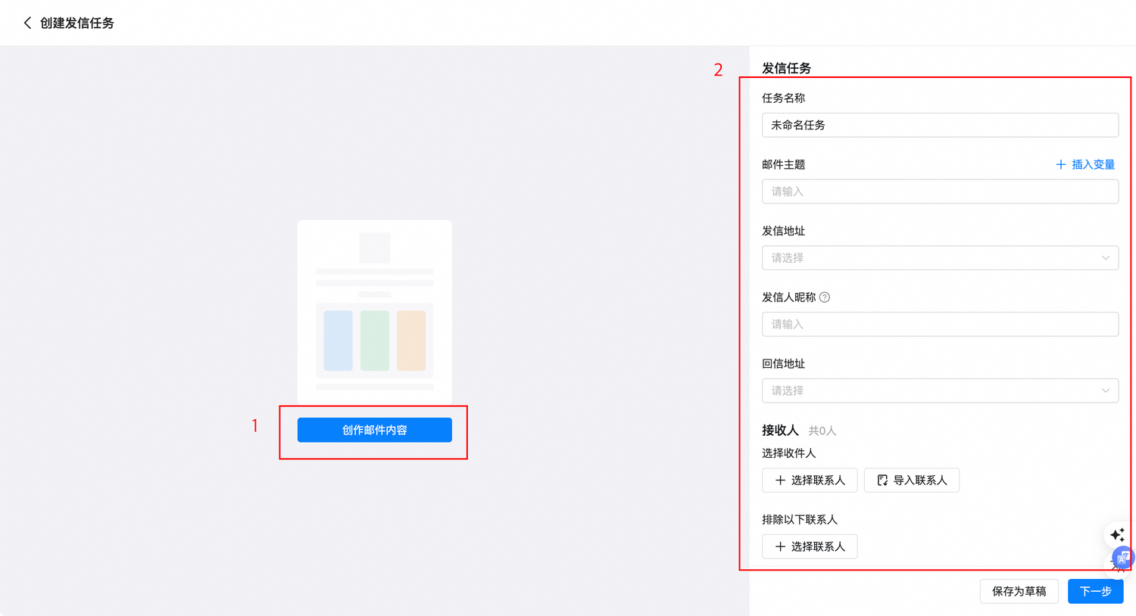This screenshot has width=1136, height=616.
Task: Click the 导入联系人 button
Action: [912, 481]
